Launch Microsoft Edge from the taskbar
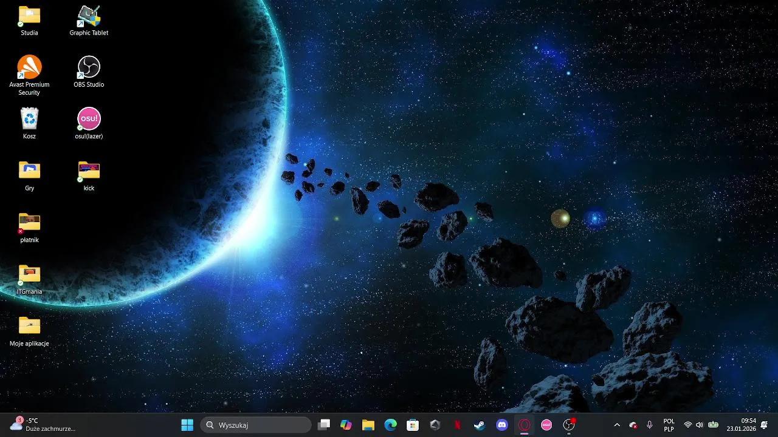The image size is (778, 437). 390,425
